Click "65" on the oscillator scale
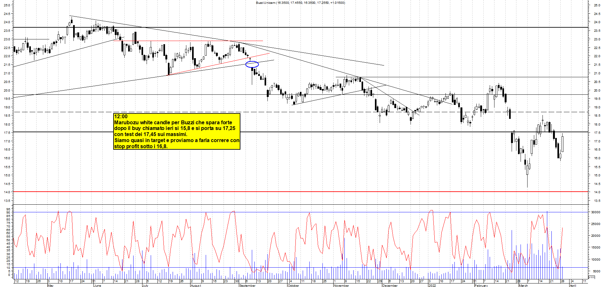This screenshot has width=601, height=287. click(x=8, y=229)
